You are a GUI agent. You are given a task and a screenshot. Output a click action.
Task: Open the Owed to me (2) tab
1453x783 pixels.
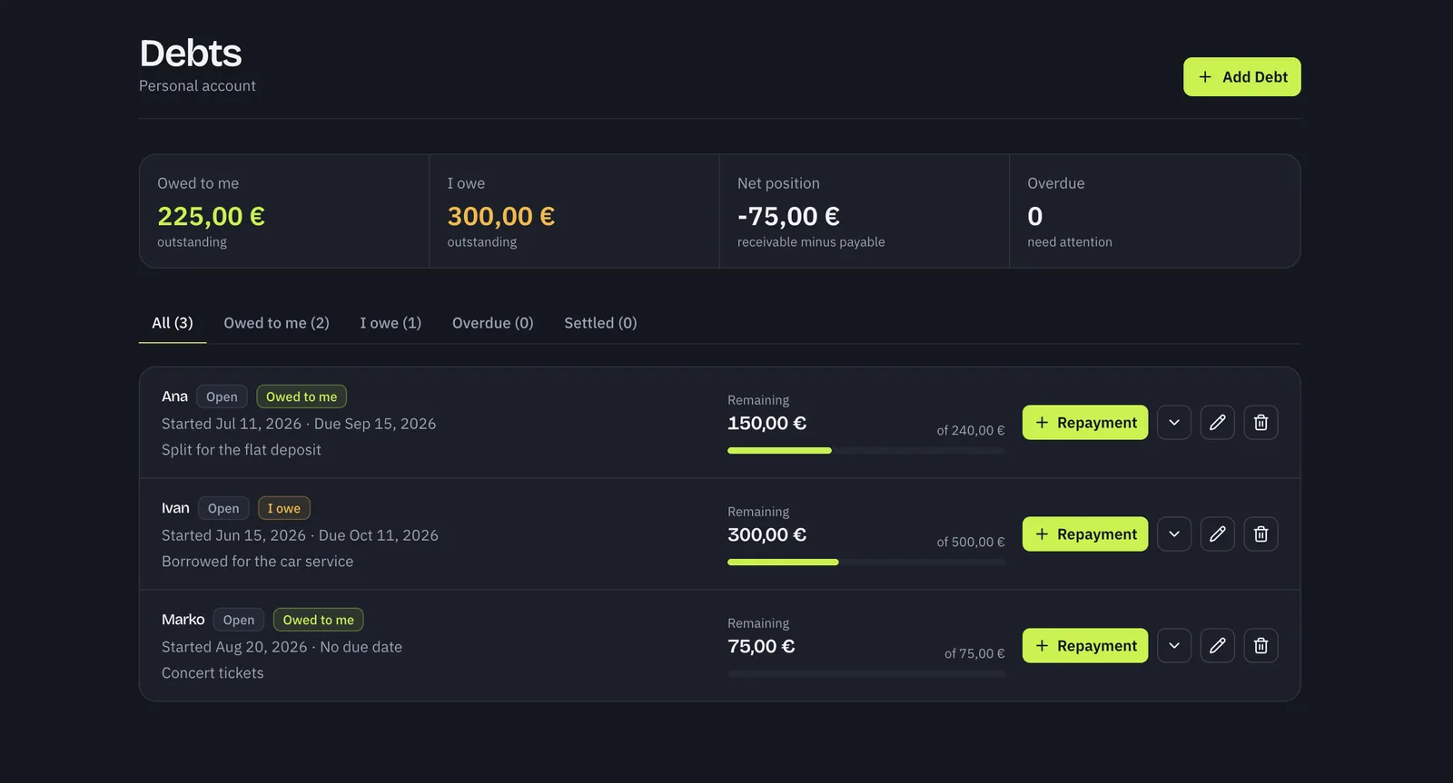coord(277,323)
